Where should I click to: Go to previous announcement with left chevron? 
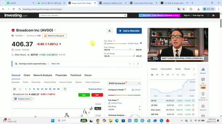pos(134,64)
